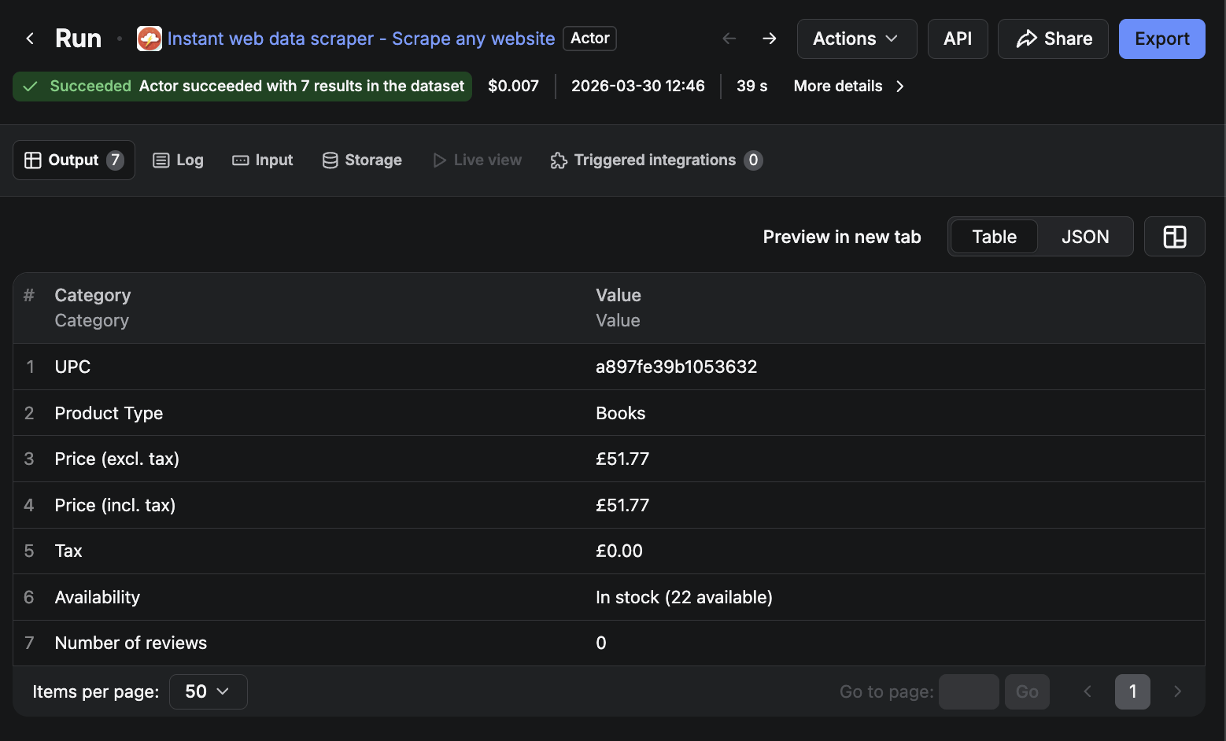The height and width of the screenshot is (741, 1226).
Task: Click the orange Instant web data scraper actor icon
Action: (x=148, y=38)
